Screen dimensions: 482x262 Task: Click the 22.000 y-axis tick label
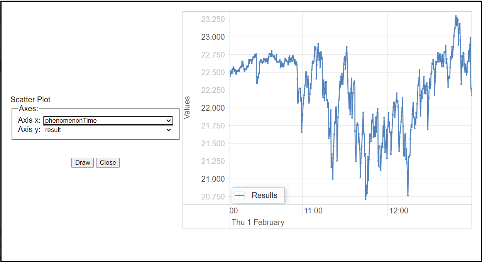(213, 108)
